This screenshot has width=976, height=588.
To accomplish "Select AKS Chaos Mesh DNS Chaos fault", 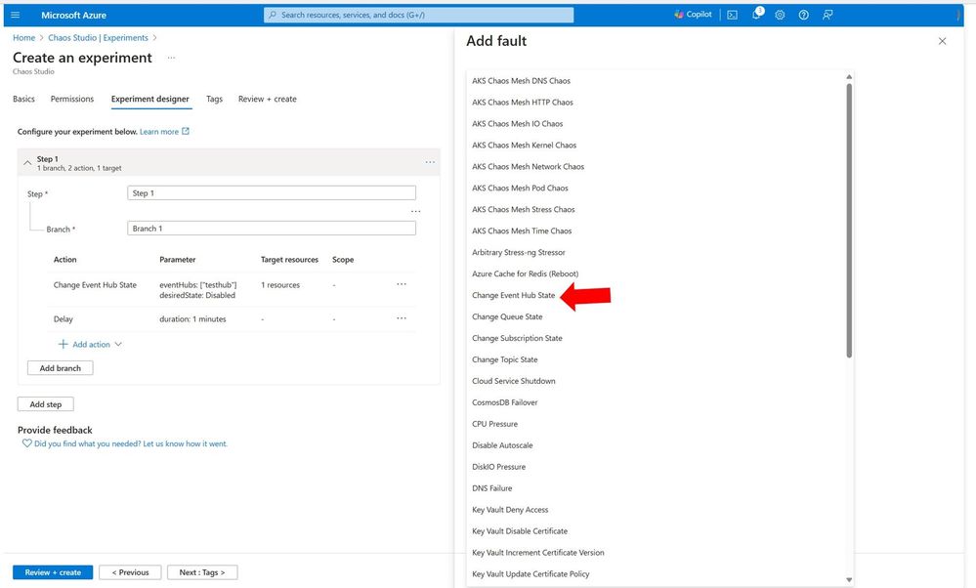I will pyautogui.click(x=521, y=81).
